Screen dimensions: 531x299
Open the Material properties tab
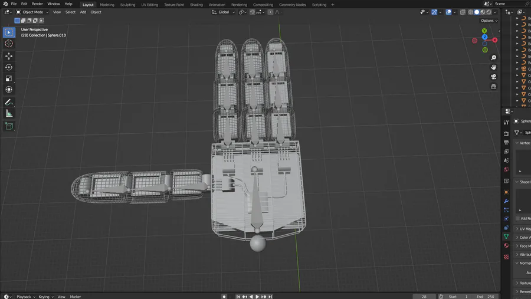(x=506, y=245)
